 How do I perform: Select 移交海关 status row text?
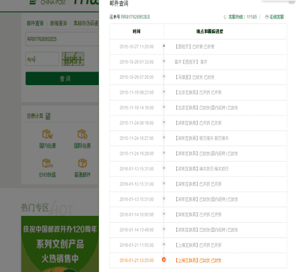pos(201,138)
